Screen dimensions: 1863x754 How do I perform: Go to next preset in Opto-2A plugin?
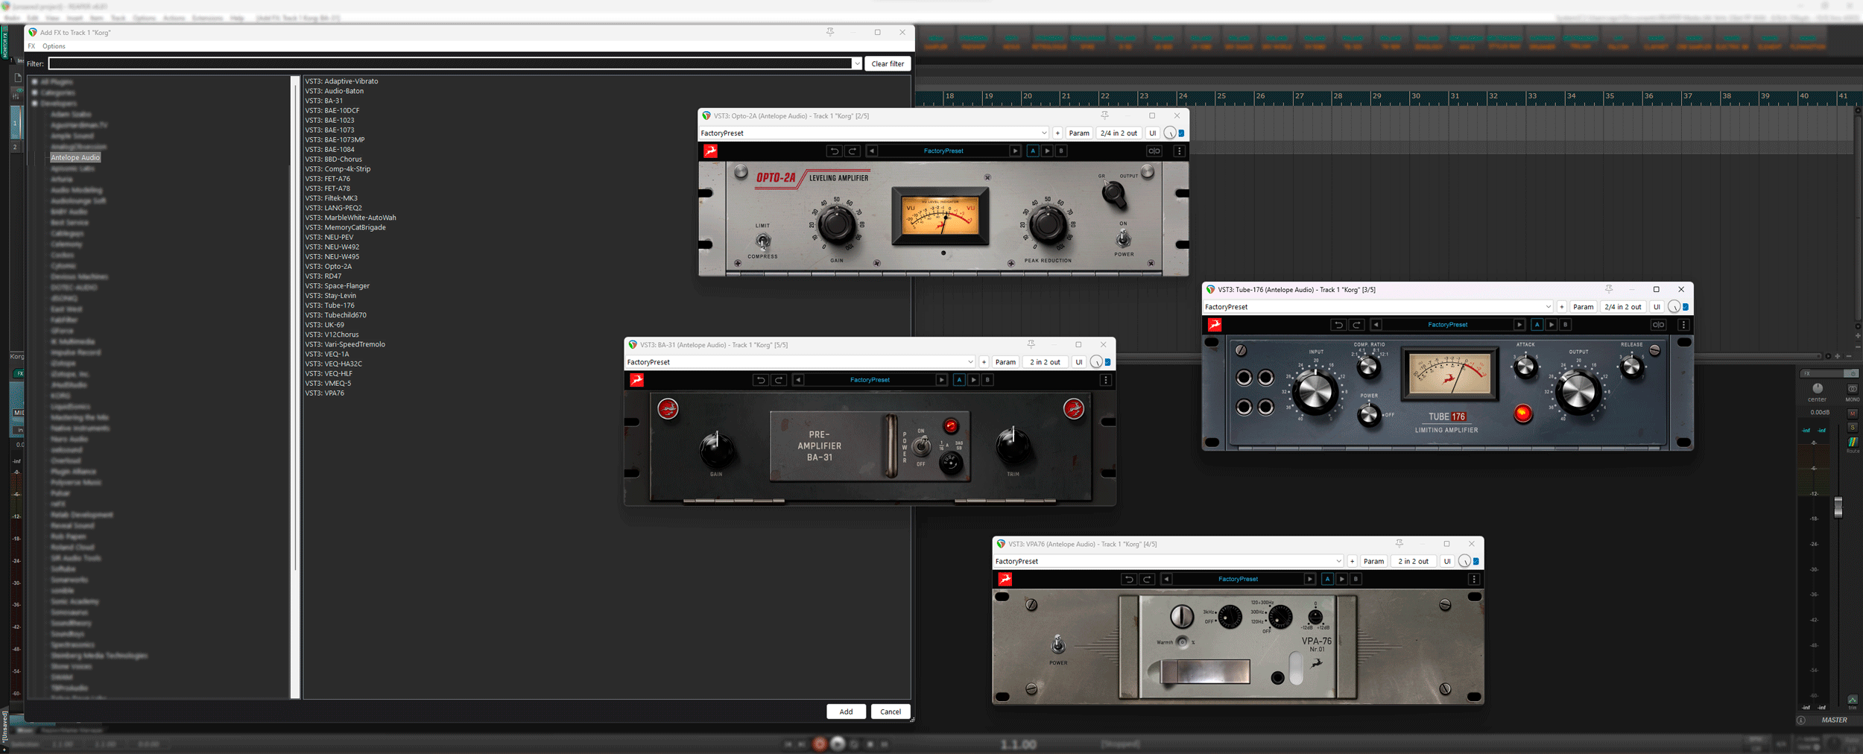tap(1015, 151)
